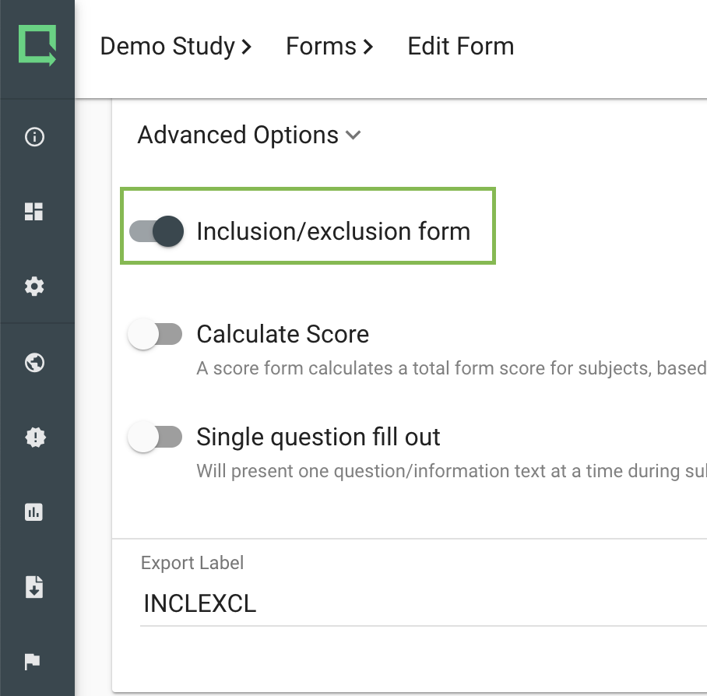Go to Forms from the breadcrumb bar

pos(321,47)
